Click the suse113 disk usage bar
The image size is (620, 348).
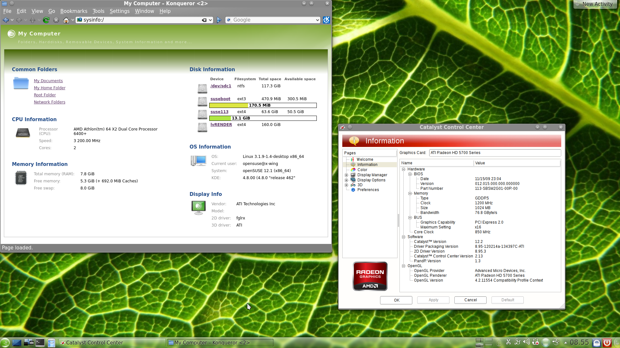click(263, 118)
